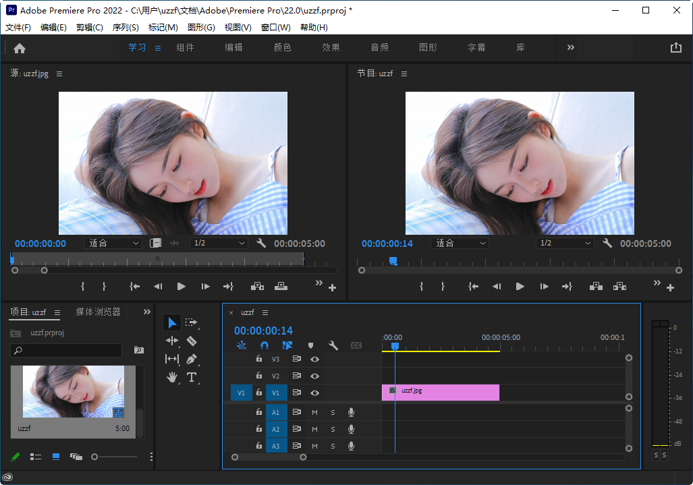This screenshot has height=485, width=693.
Task: Play the sequence in the program monitor
Action: pos(520,286)
